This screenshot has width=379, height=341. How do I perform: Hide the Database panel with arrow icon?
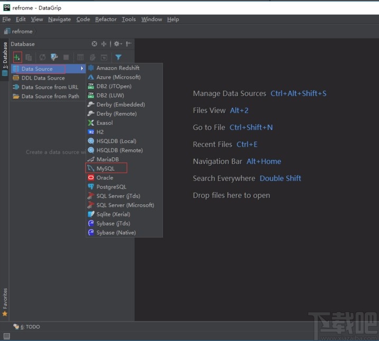click(129, 44)
